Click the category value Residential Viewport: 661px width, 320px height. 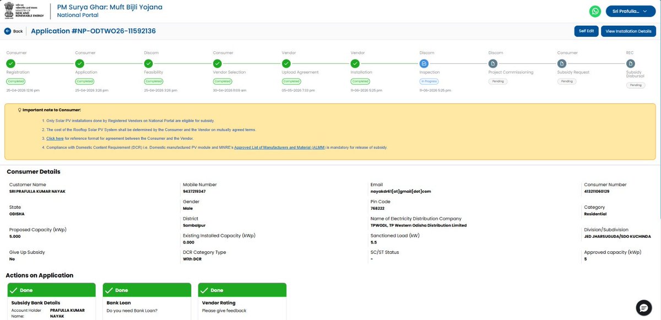click(x=595, y=214)
